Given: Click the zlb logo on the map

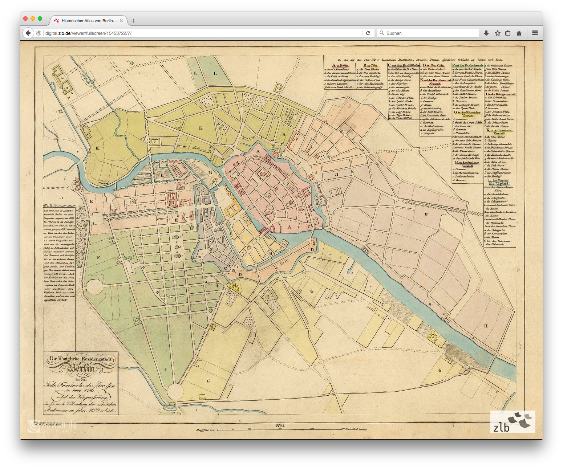Looking at the screenshot, I should 513,421.
